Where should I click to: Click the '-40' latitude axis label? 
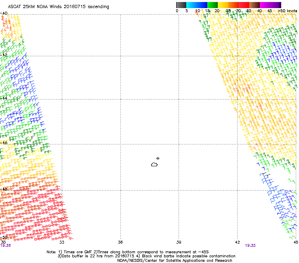point(4,13)
